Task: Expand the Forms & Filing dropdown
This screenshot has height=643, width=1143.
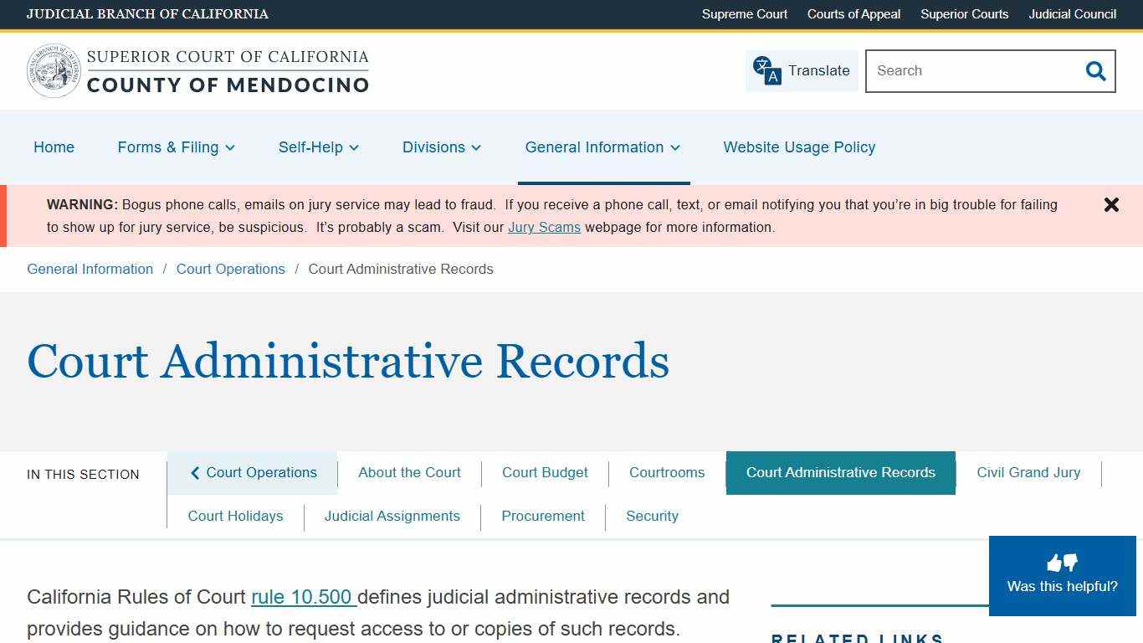Action: pos(176,147)
